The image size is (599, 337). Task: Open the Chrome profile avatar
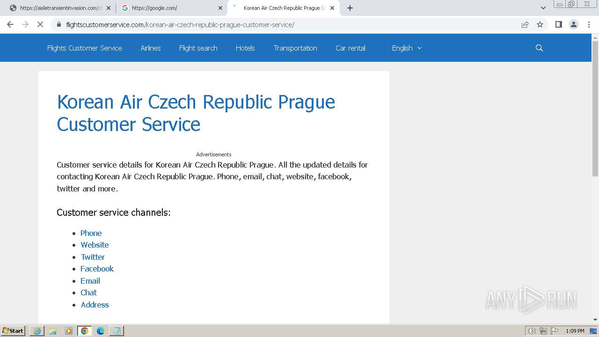(574, 24)
